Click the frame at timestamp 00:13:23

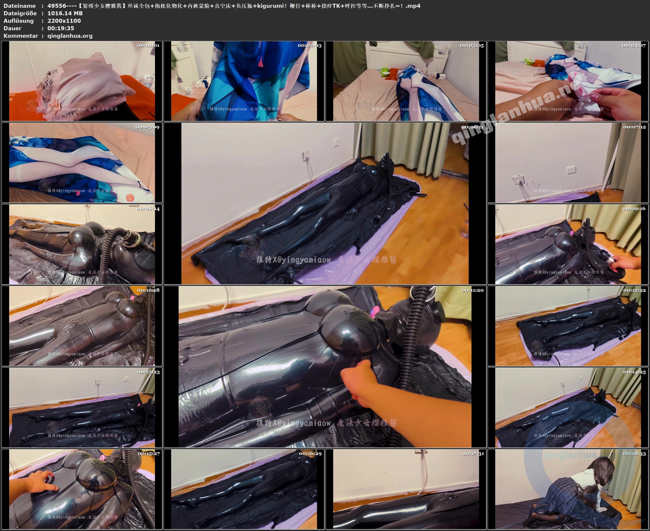tap(82, 408)
